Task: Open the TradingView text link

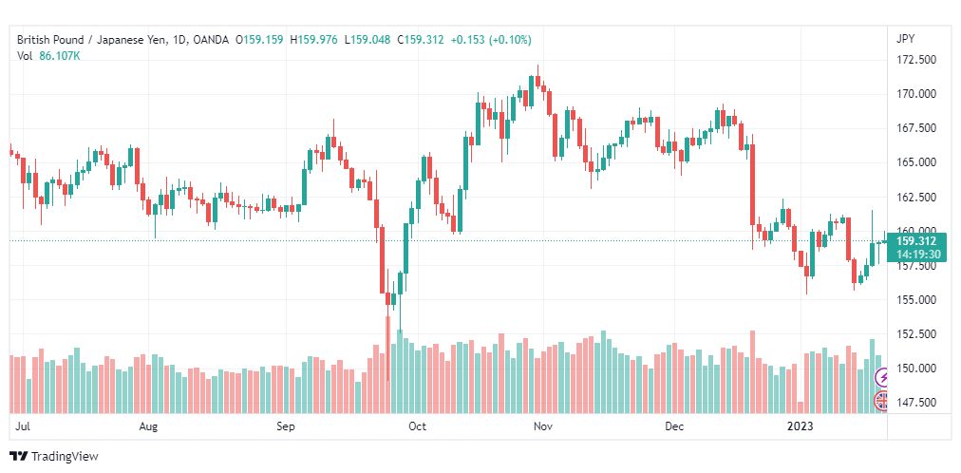Action: pyautogui.click(x=65, y=456)
